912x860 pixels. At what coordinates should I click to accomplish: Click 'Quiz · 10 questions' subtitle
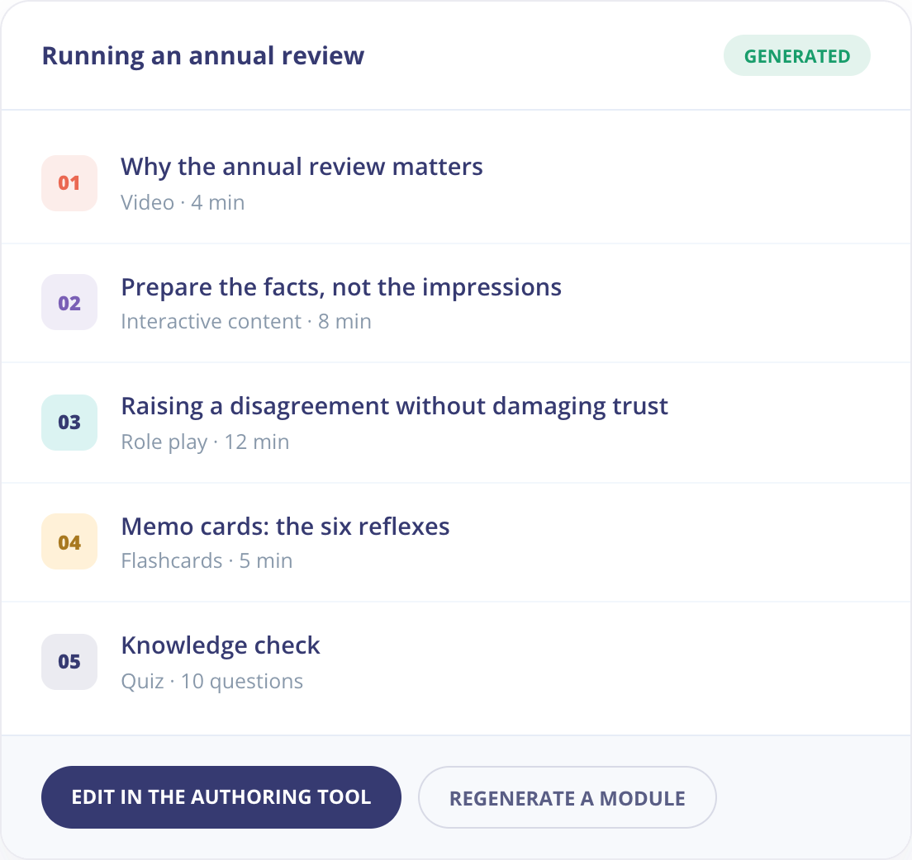[211, 681]
